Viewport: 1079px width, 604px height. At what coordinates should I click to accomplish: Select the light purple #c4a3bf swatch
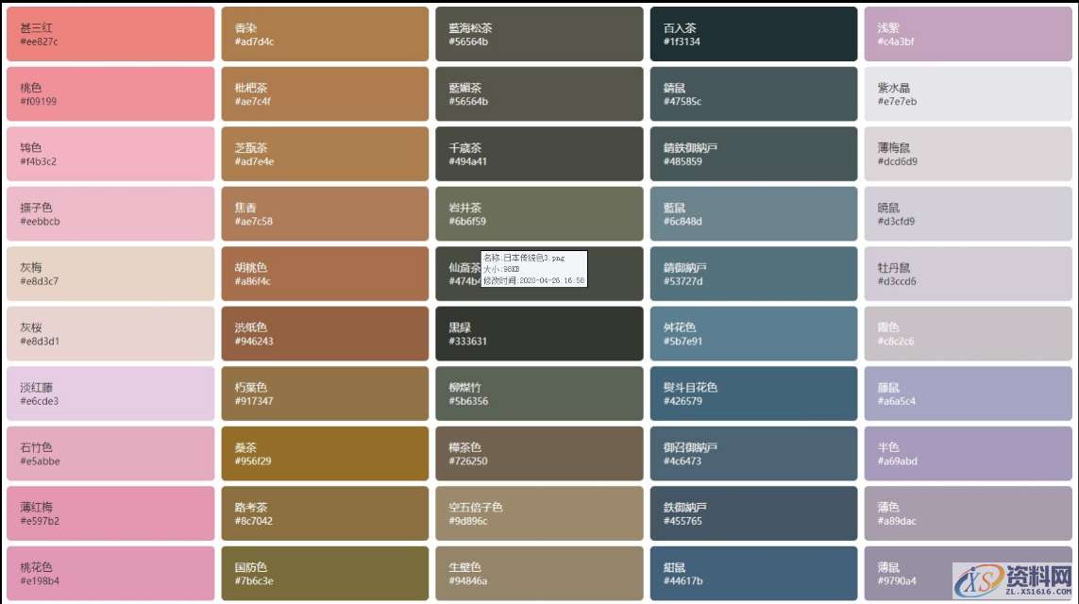tap(968, 34)
